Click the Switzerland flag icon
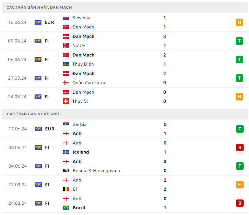 coord(66,101)
